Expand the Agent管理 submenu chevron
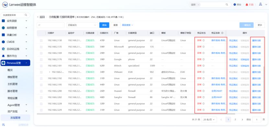Viewport: 269px width, 127px height. tap(26, 105)
